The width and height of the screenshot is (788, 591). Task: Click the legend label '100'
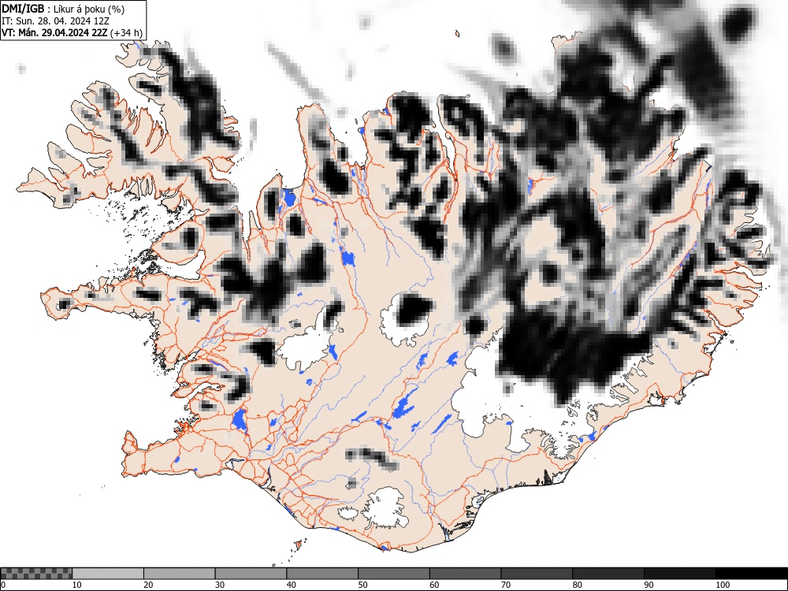tap(722, 585)
